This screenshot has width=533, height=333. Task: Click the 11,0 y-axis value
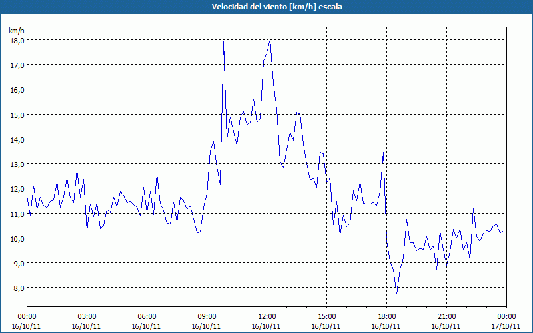[x=17, y=214]
